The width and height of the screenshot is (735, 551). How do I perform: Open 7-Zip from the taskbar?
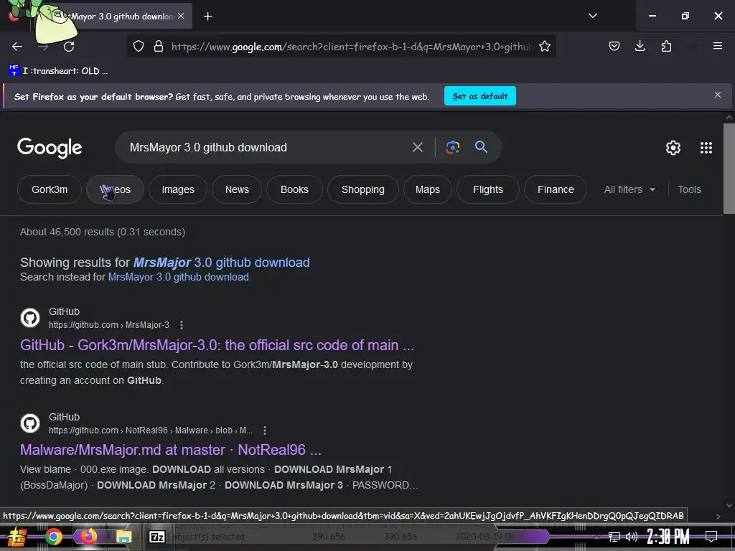click(156, 537)
